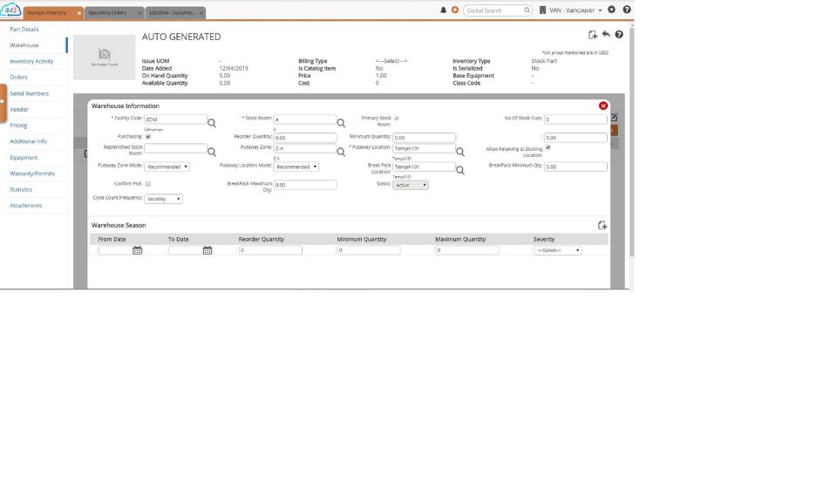Viewport: 837px width, 484px height.
Task: Open the top bar help icon
Action: coord(627,10)
